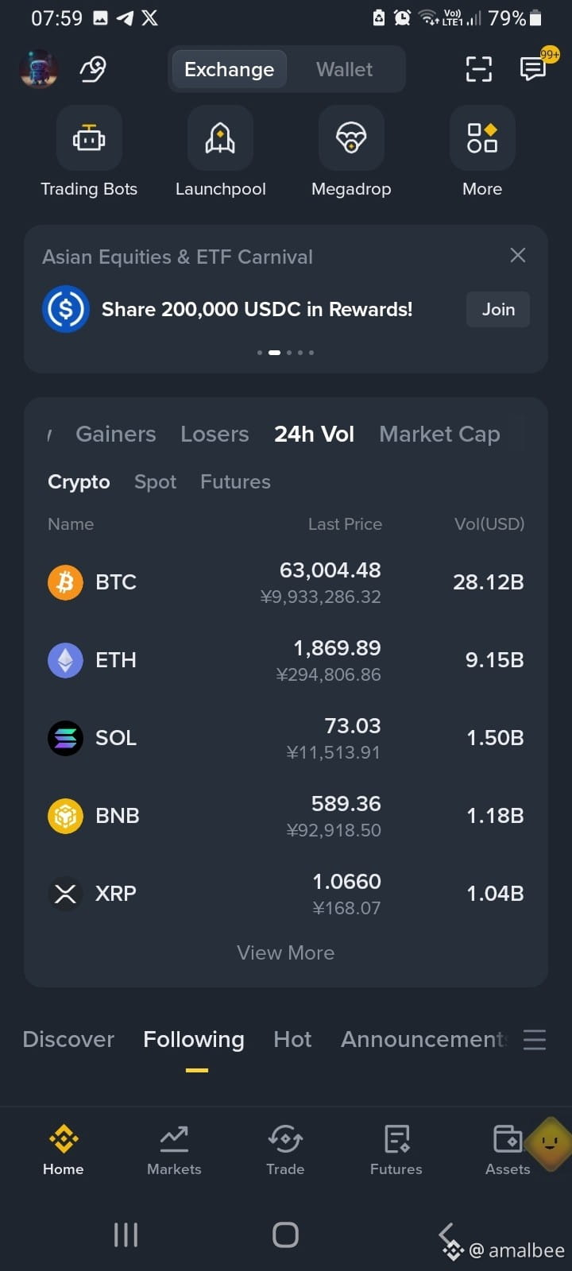This screenshot has height=1271, width=572.
Task: Open the feed tabs list menu icon
Action: tap(535, 1040)
